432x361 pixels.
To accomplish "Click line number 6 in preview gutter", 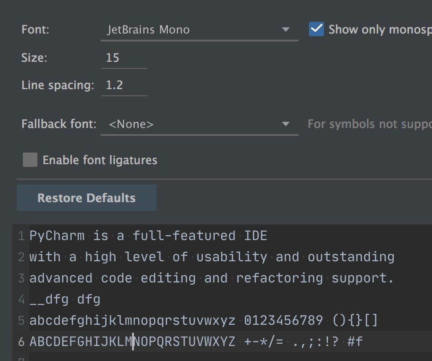I will 22,342.
